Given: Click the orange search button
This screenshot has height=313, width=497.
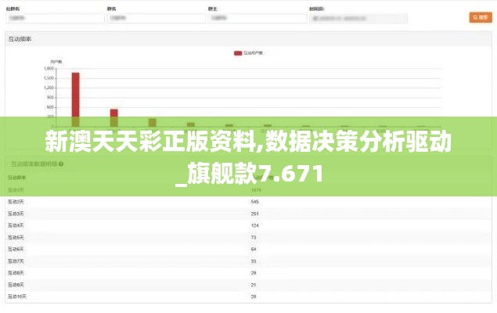Looking at the screenshot, I should [481, 17].
